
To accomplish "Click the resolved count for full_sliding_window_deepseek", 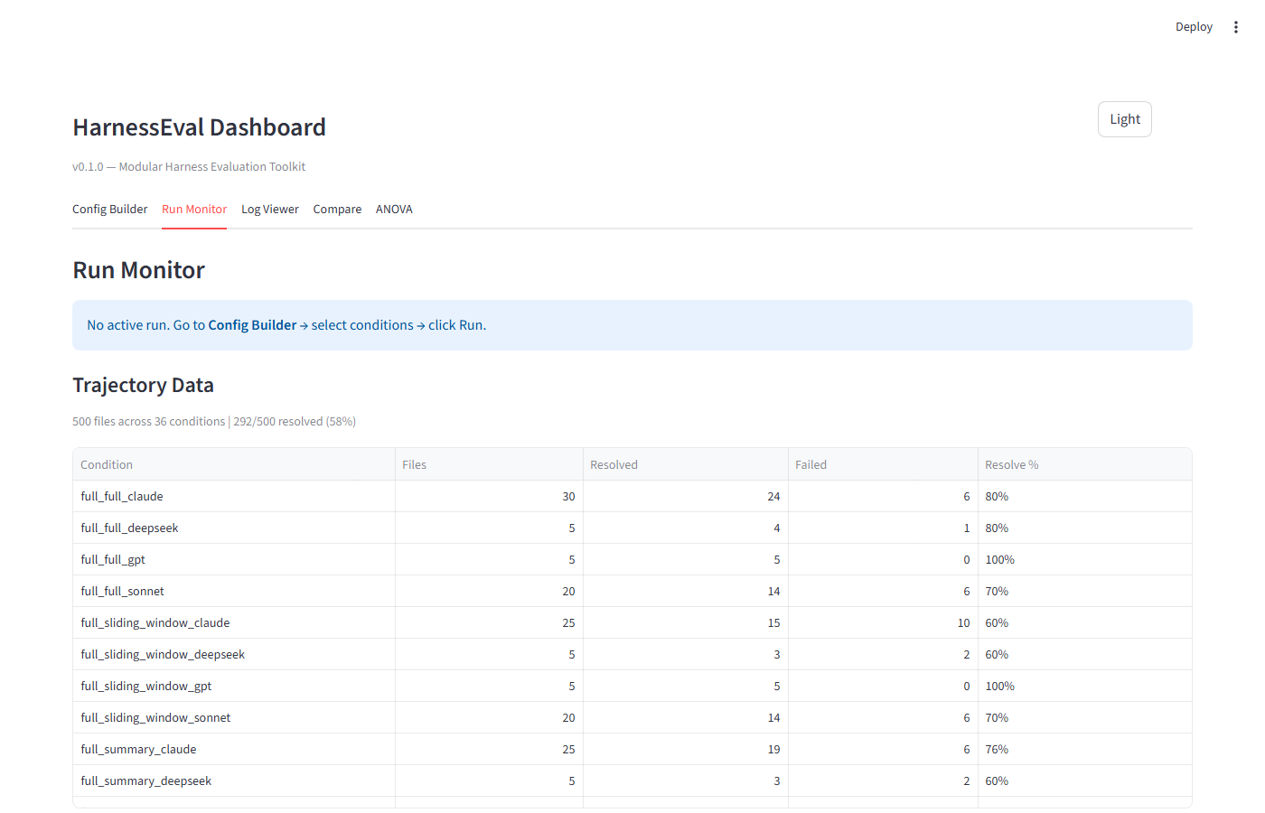I will 774,654.
